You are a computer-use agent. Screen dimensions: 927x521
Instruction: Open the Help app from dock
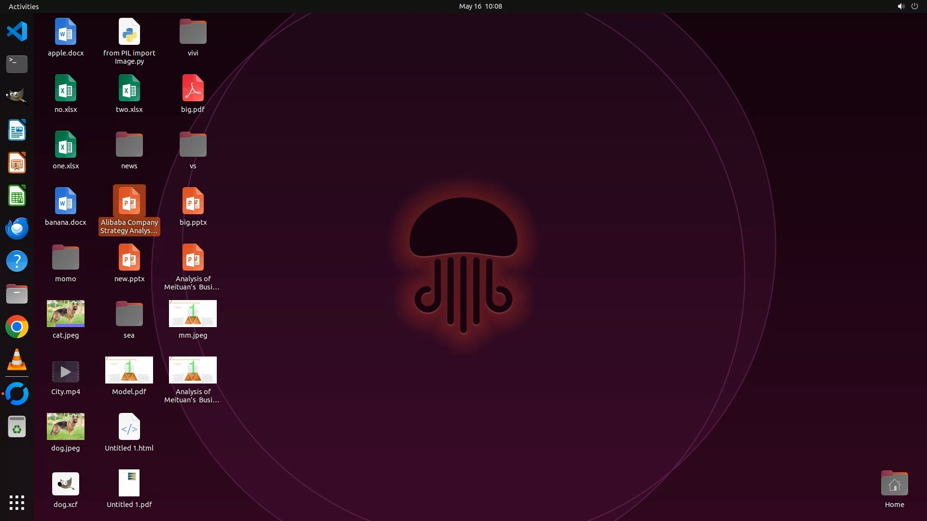click(17, 261)
